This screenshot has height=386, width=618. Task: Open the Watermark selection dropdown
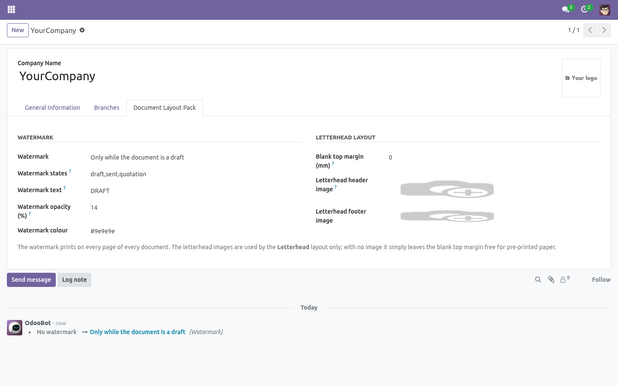tap(196, 157)
